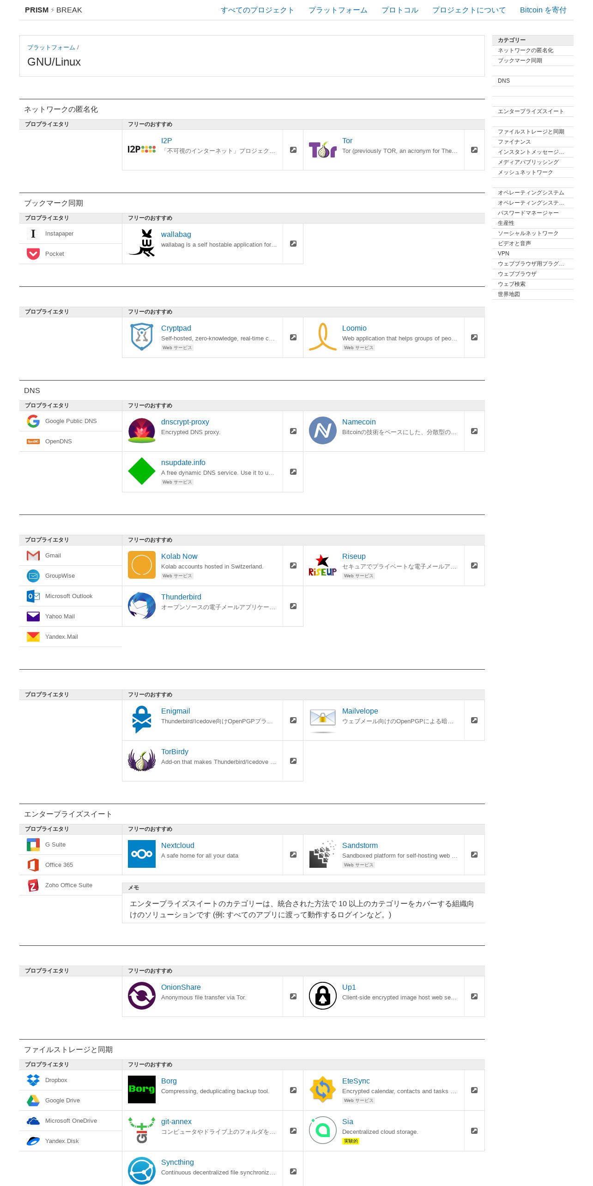Click the Pocket proprietary entry
Viewport: 593px width, 1186px height.
point(71,254)
